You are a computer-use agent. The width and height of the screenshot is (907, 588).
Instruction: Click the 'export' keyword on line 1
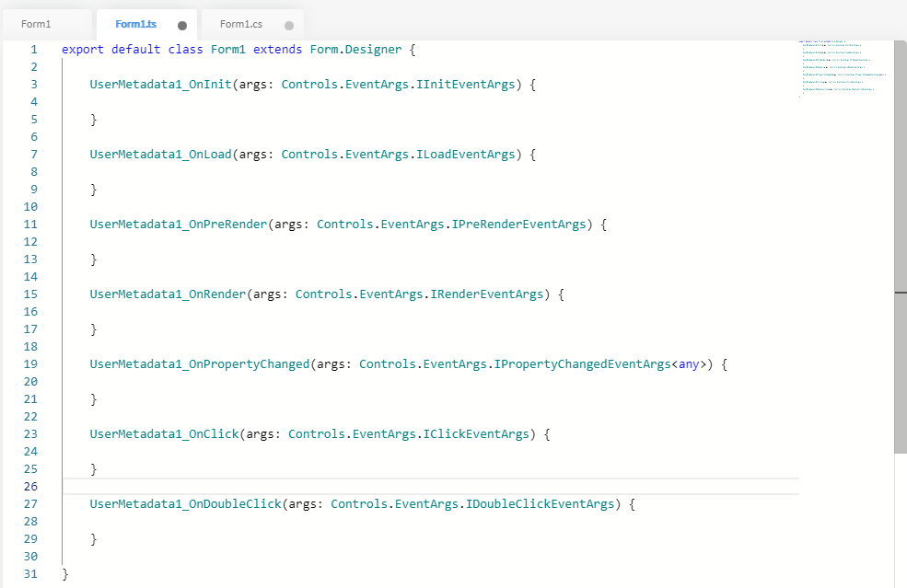coord(83,50)
